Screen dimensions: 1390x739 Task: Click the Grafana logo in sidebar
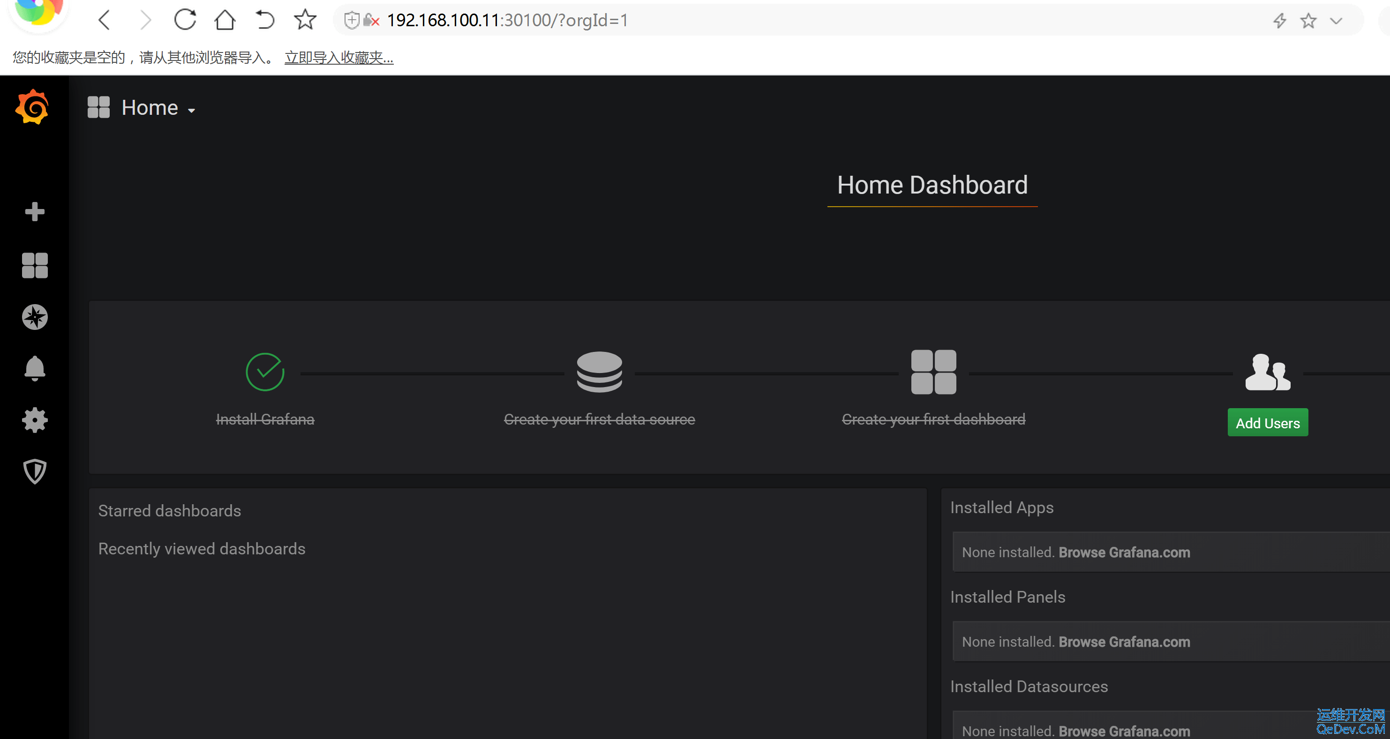tap(32, 107)
